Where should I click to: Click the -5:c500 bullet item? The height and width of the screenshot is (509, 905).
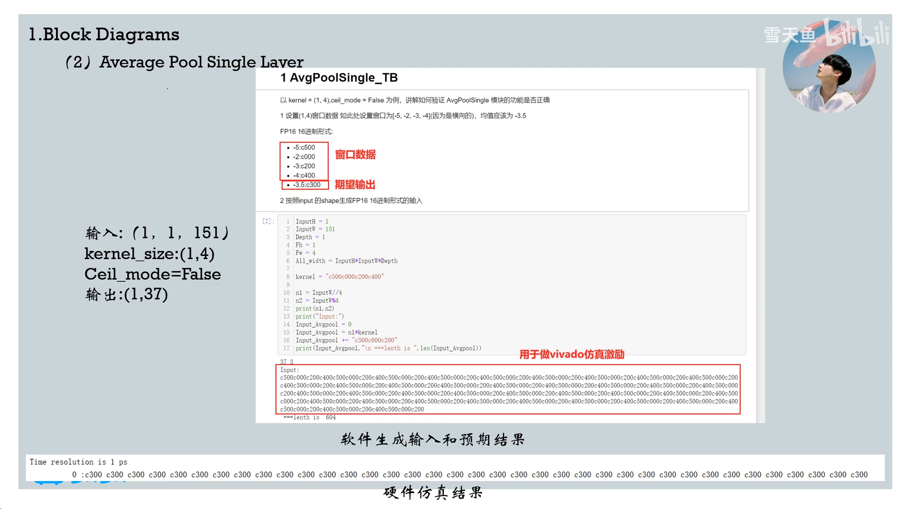(304, 148)
